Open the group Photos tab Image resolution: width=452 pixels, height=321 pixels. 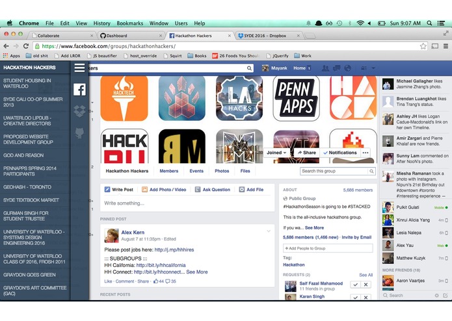222,171
